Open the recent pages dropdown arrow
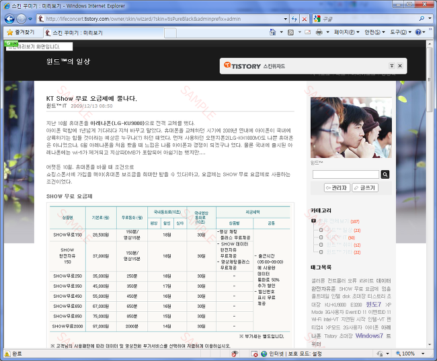The image size is (437, 361). pyautogui.click(x=30, y=19)
